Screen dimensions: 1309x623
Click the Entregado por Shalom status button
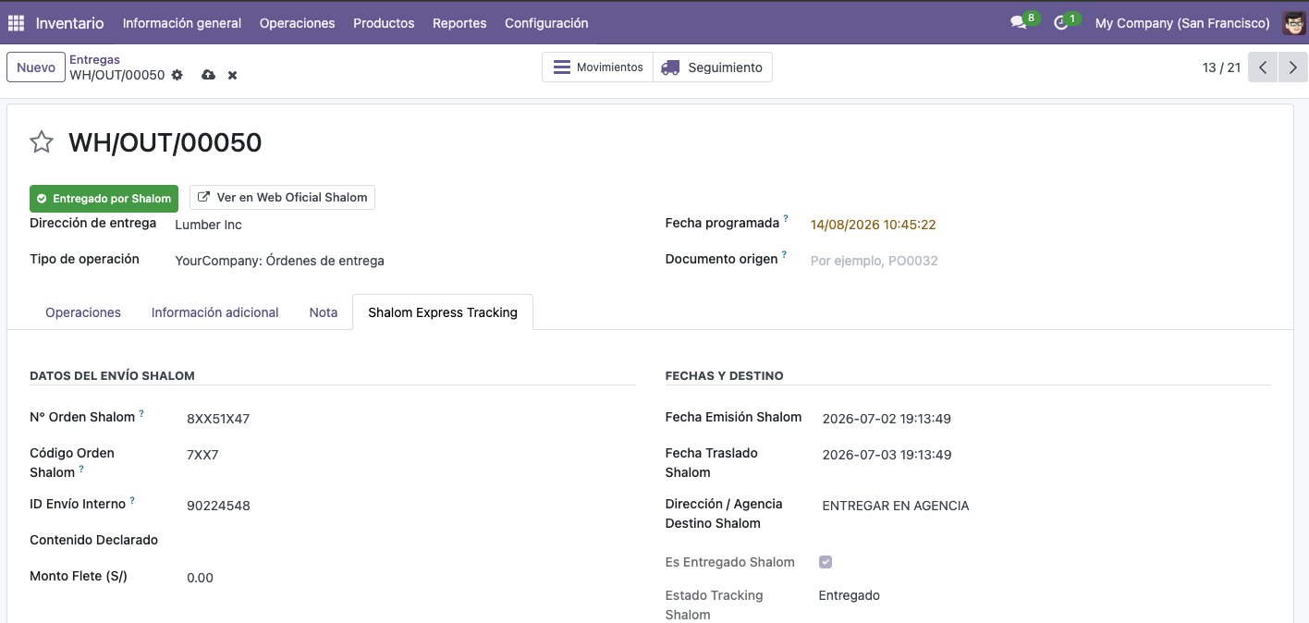tap(104, 198)
